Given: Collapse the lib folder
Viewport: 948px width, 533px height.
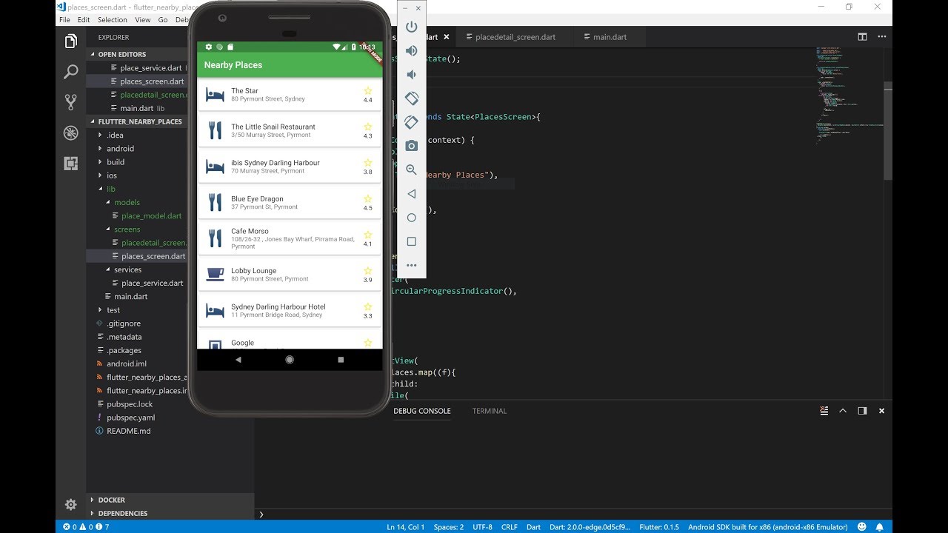Looking at the screenshot, I should pos(111,189).
